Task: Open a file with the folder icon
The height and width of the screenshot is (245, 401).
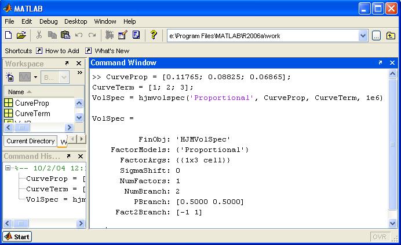Action: coord(21,35)
